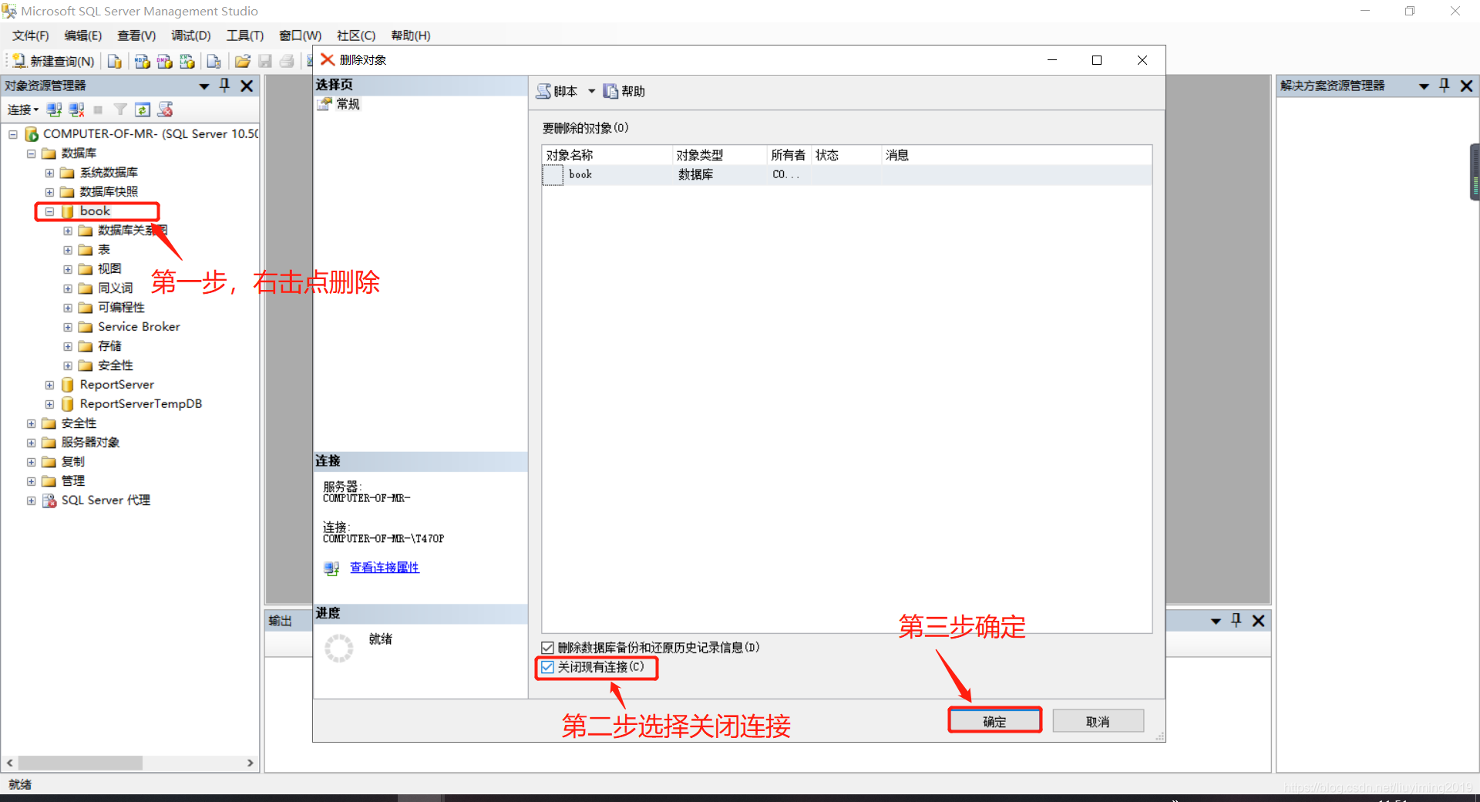
Task: Click Object Explorer horizontal scrollbar thumb
Action: [80, 763]
